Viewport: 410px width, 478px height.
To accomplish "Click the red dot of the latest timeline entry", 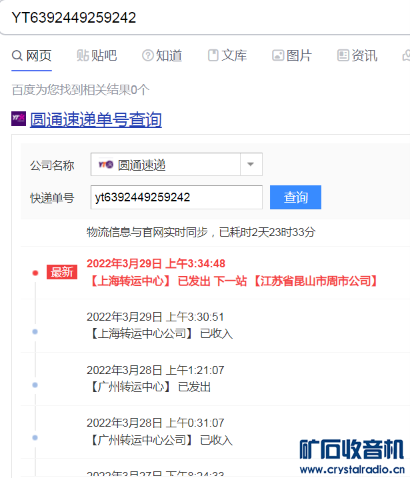I will (35, 273).
